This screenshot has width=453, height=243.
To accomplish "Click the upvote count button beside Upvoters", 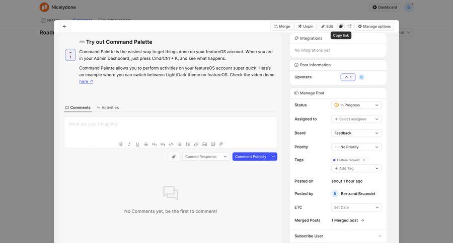I will pos(348,77).
